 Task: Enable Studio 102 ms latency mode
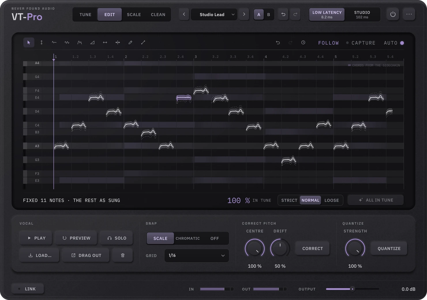[x=362, y=14]
